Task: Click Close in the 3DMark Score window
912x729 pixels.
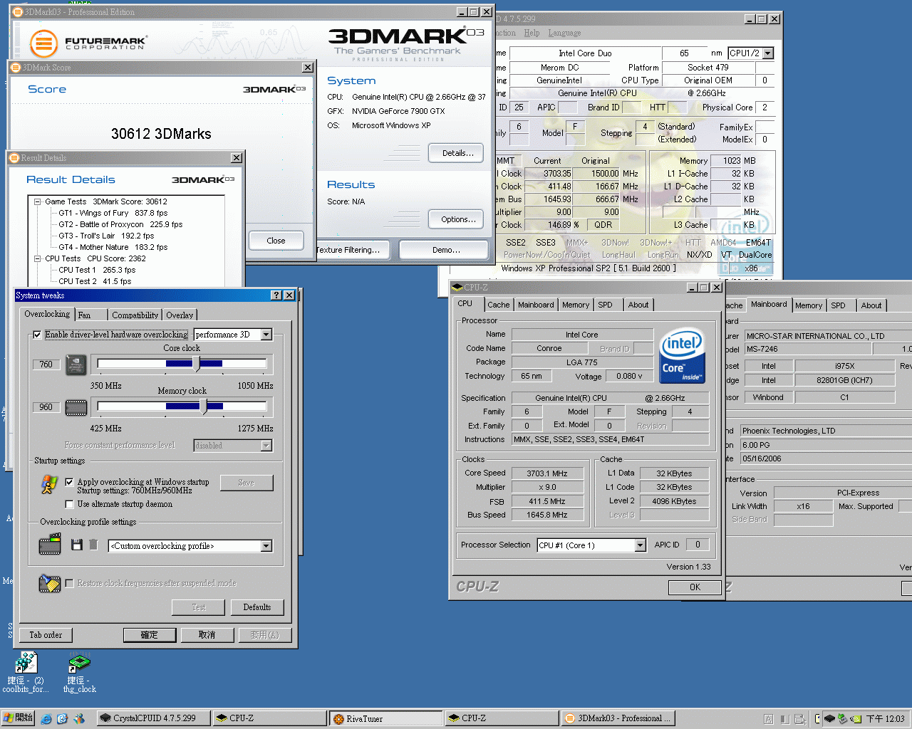Action: coord(276,241)
